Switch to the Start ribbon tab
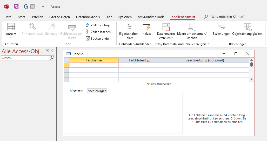Image resolution: width=267 pixels, height=141 pixels. tap(22, 17)
